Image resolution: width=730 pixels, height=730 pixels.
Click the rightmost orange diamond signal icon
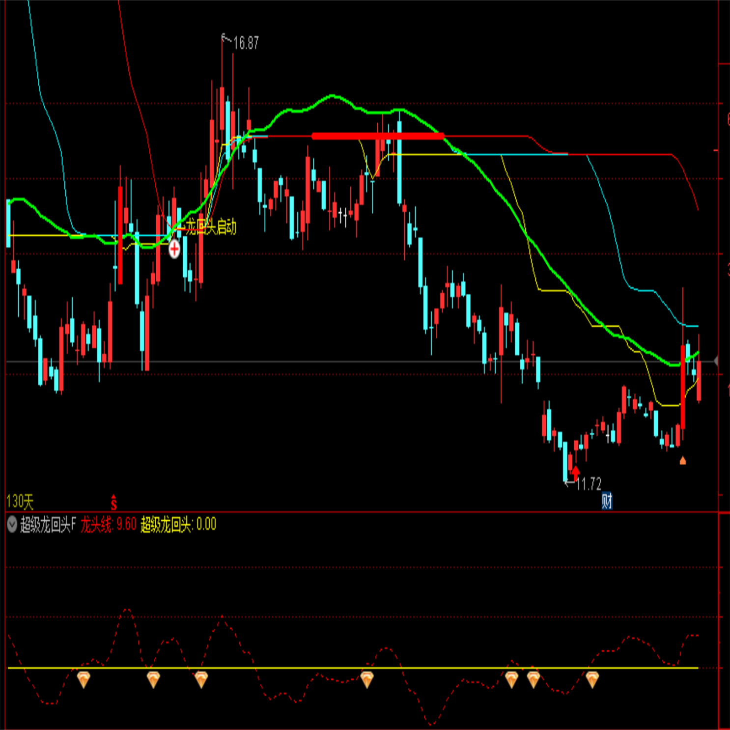592,680
